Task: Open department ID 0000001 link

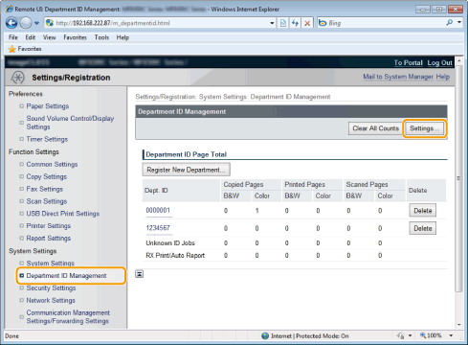Action: tap(158, 210)
